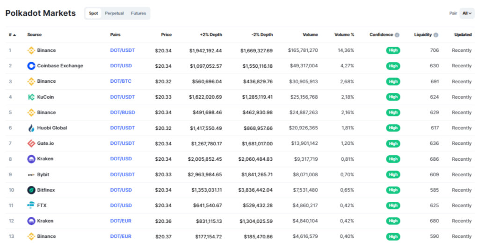The width and height of the screenshot is (479, 243).
Task: Click the Kraken DOT/EUR pair link
Action: 121,221
